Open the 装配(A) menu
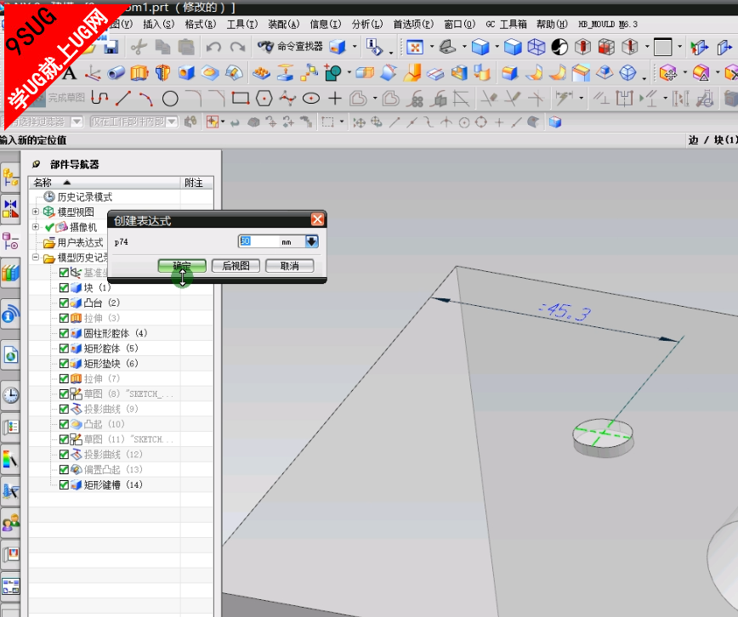 point(284,25)
